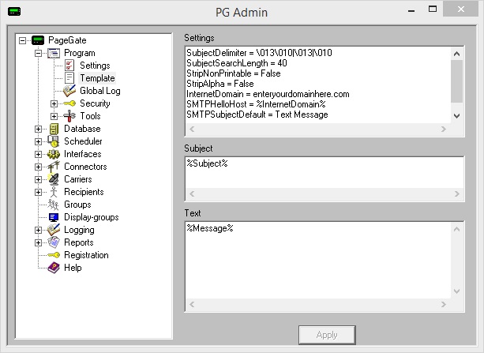Screen dimensions: 484x353
Task: Expand the Database node
Action: click(x=38, y=129)
